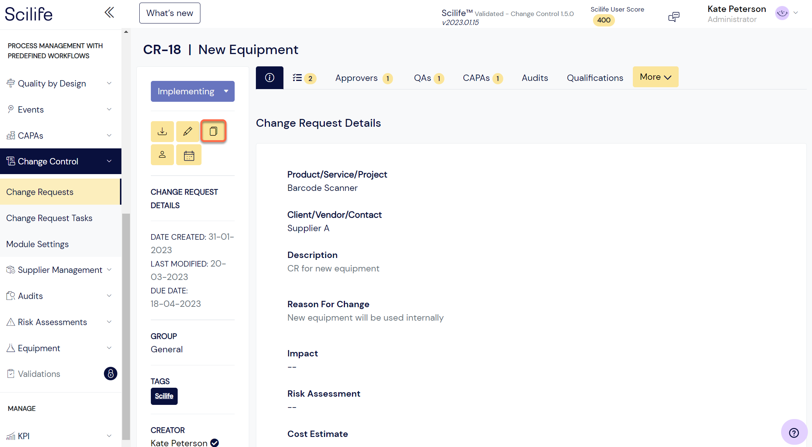The image size is (812, 447).
Task: Click the KPI chart icon
Action: [10, 436]
